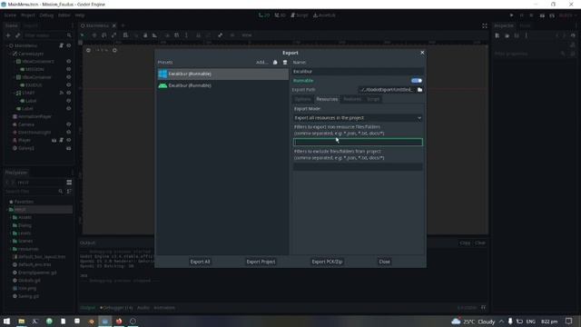This screenshot has width=581, height=327.
Task: Switch to Script workspace
Action: [x=300, y=15]
